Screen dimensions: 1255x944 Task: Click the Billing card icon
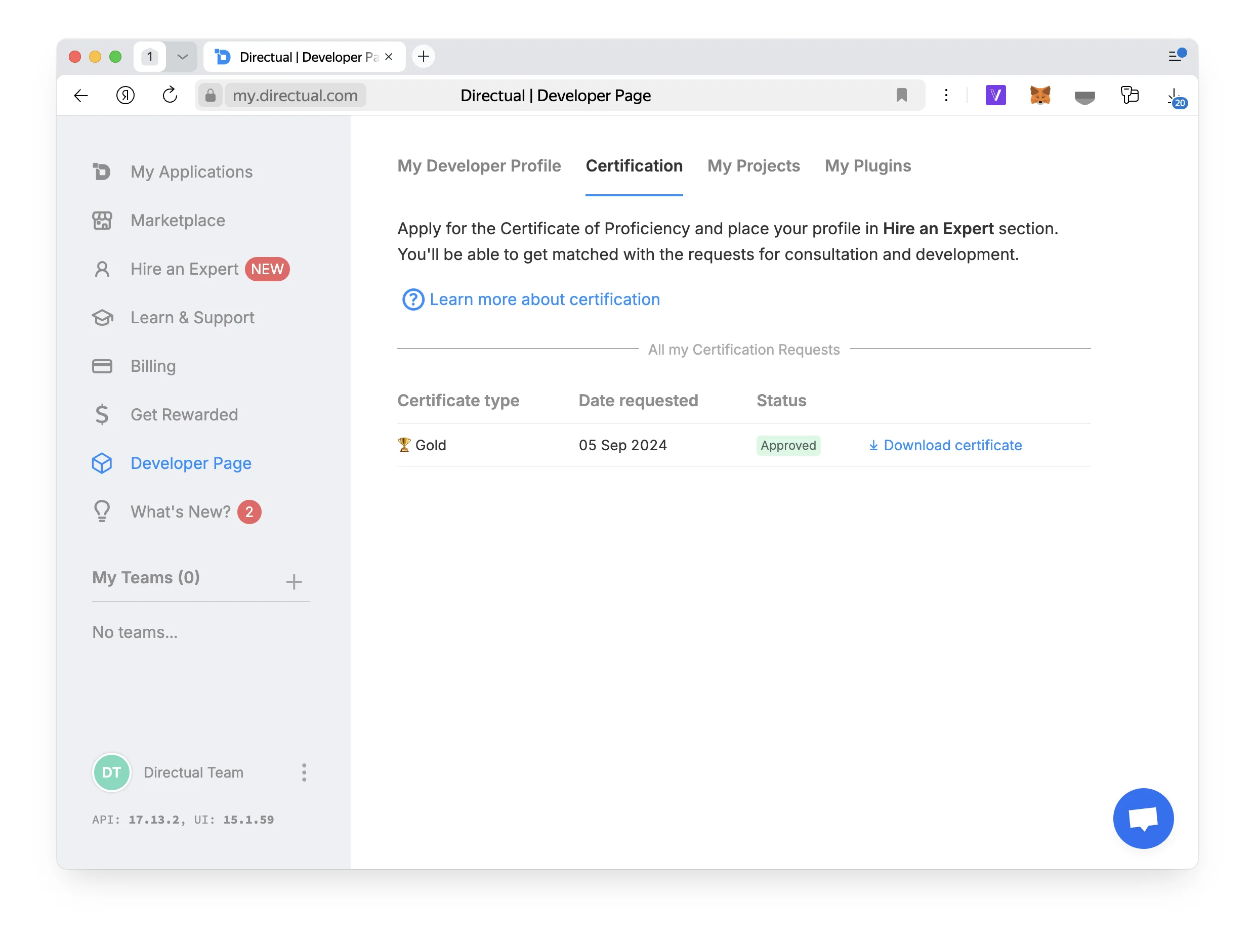[x=102, y=366]
